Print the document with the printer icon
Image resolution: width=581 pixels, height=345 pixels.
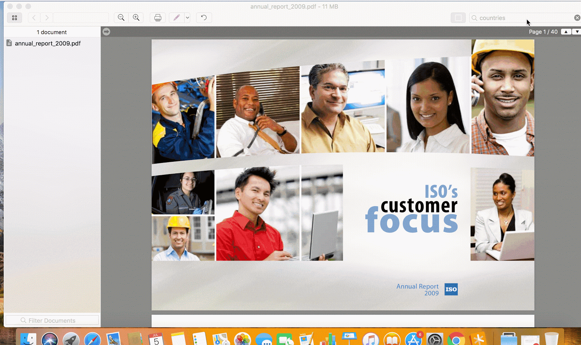click(158, 17)
